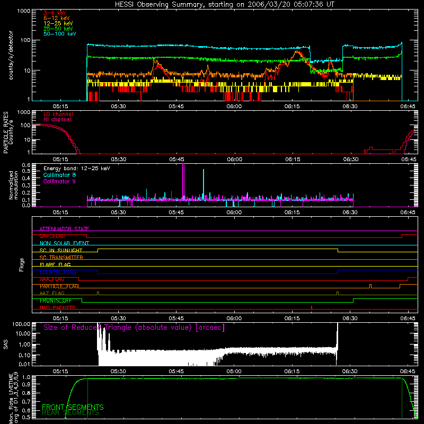The height and width of the screenshot is (424, 424).
Task: Select the red 3-6 keV legend label
Action: click(55, 13)
